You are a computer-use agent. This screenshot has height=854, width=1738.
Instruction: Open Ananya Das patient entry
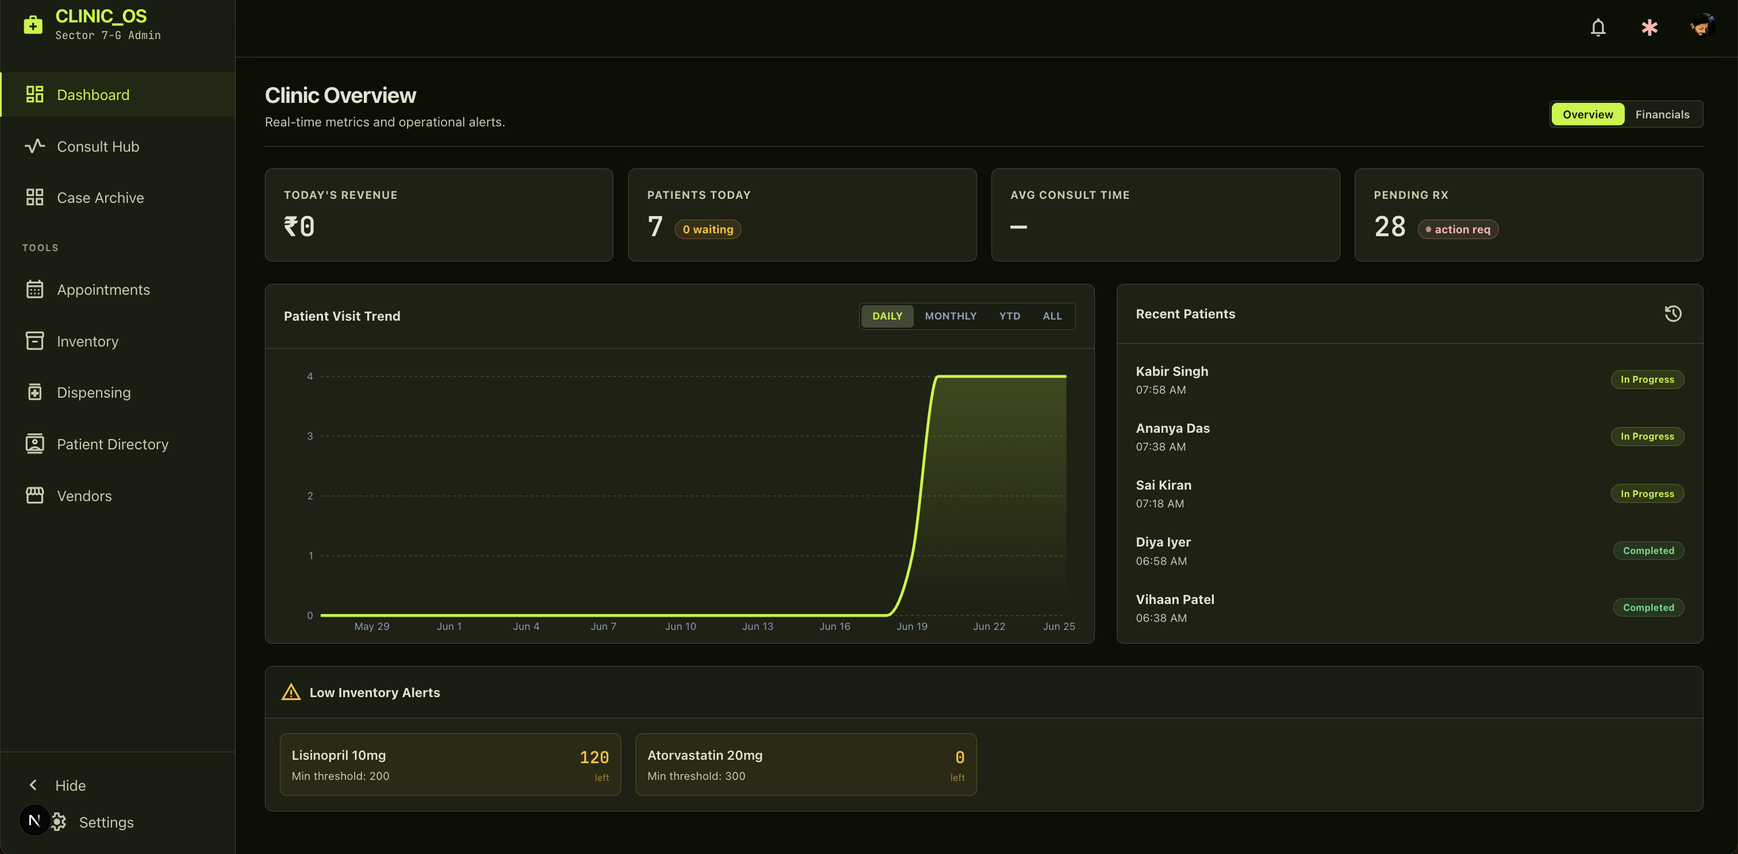click(x=1409, y=436)
